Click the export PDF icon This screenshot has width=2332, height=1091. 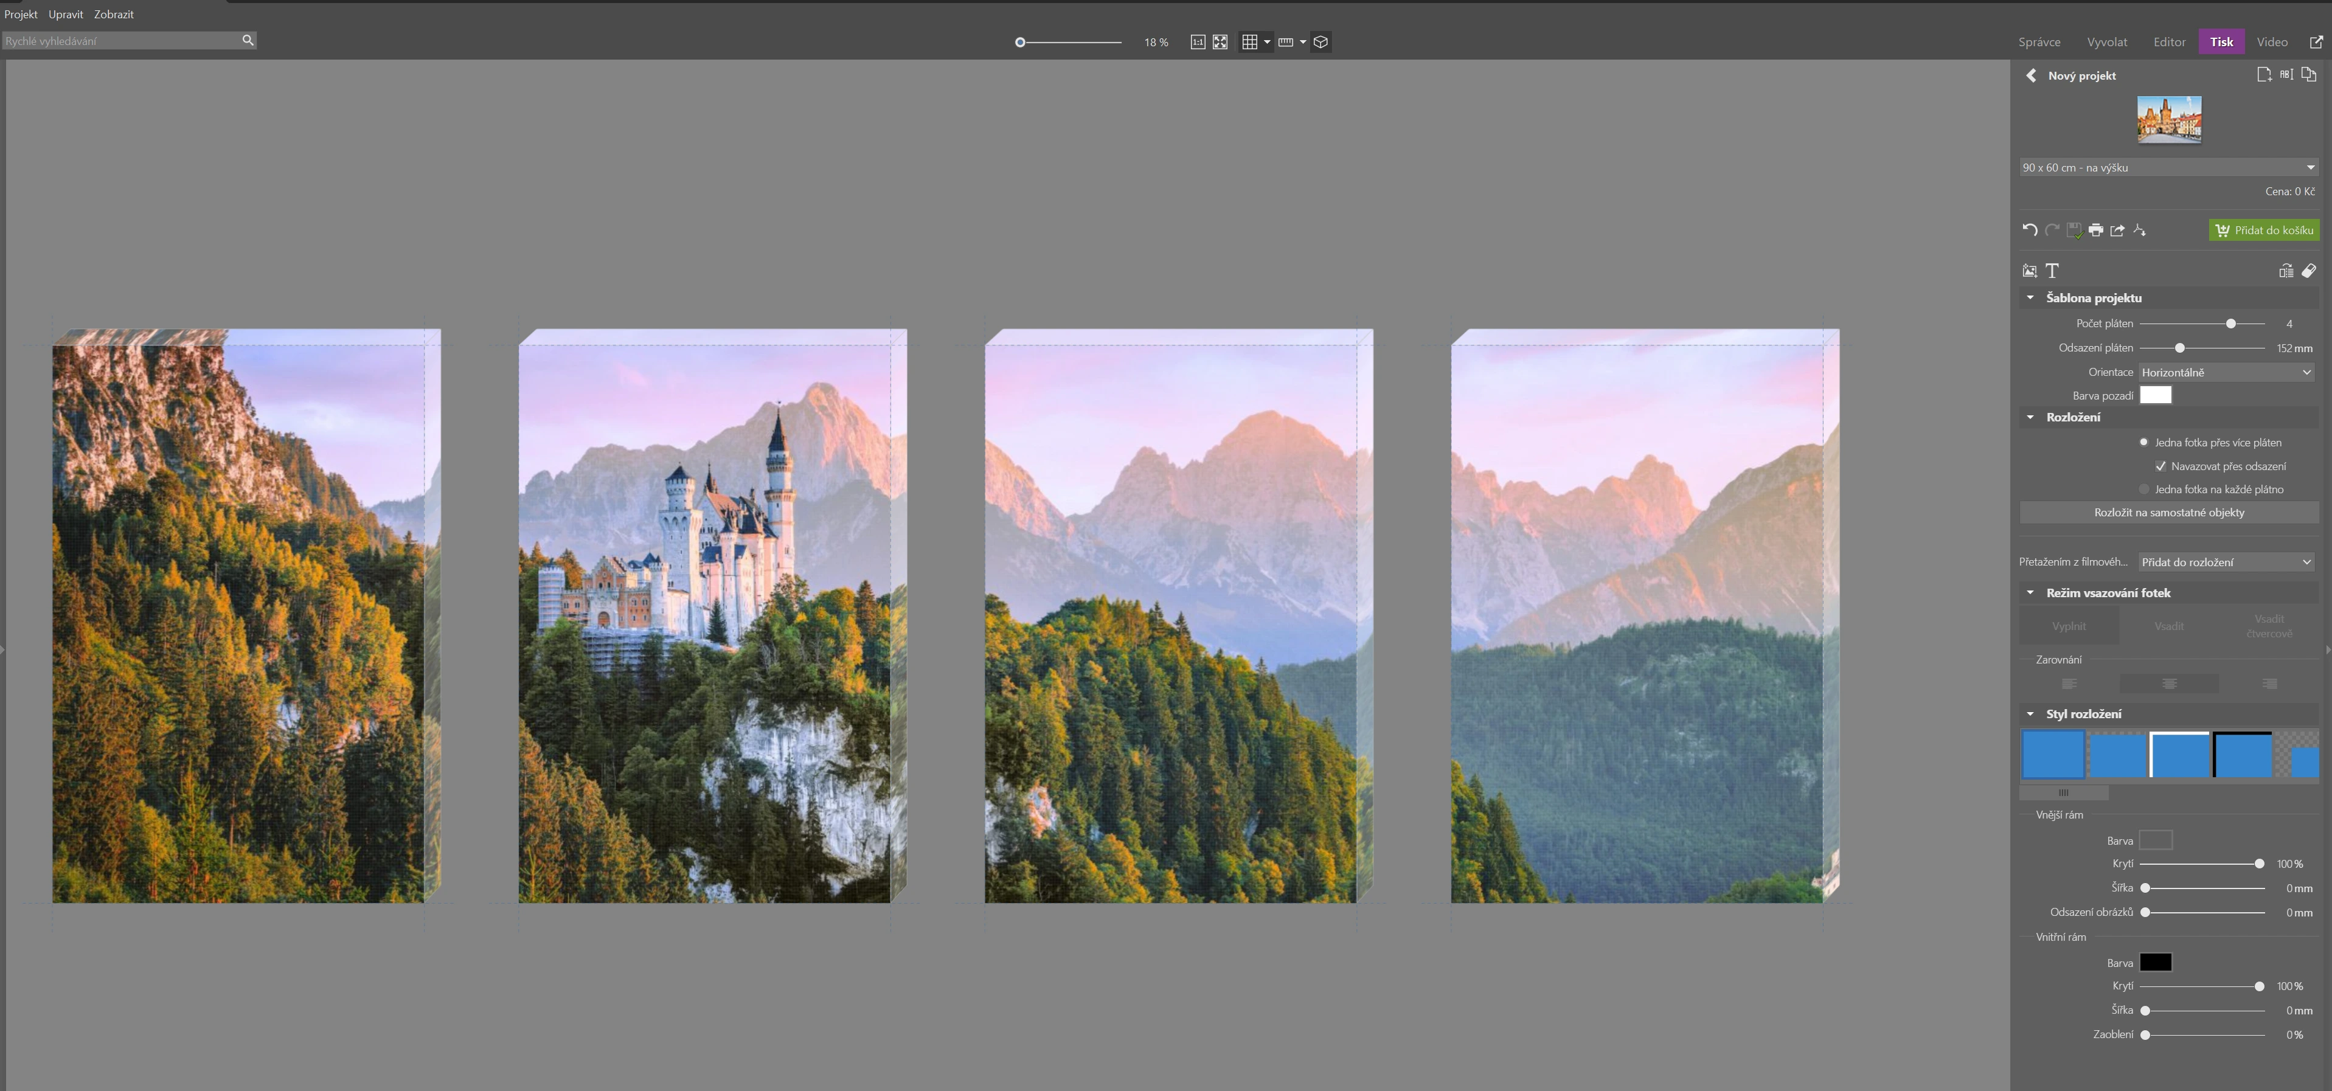pyautogui.click(x=2139, y=230)
